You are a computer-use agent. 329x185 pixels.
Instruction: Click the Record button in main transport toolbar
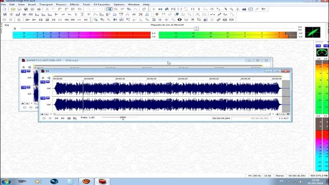(4, 20)
